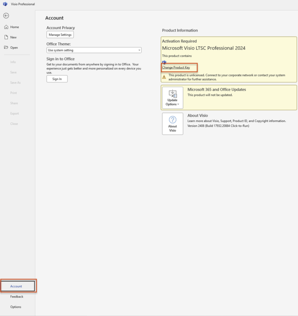The height and width of the screenshot is (316, 298).
Task: Click 'This product will not be updated.' text
Action: (210, 95)
